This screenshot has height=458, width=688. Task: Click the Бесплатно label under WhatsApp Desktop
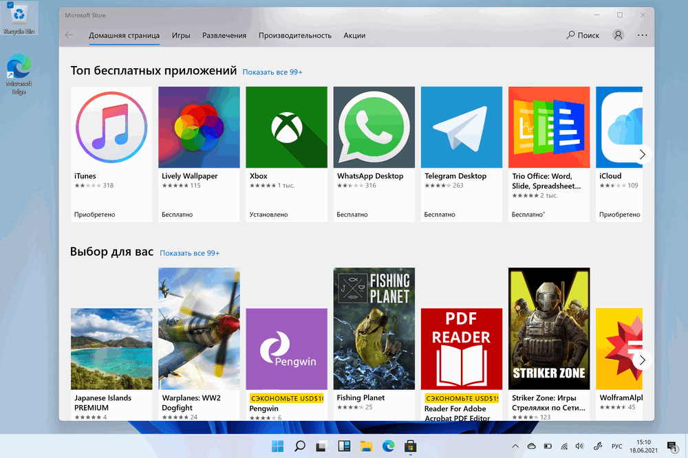(352, 215)
